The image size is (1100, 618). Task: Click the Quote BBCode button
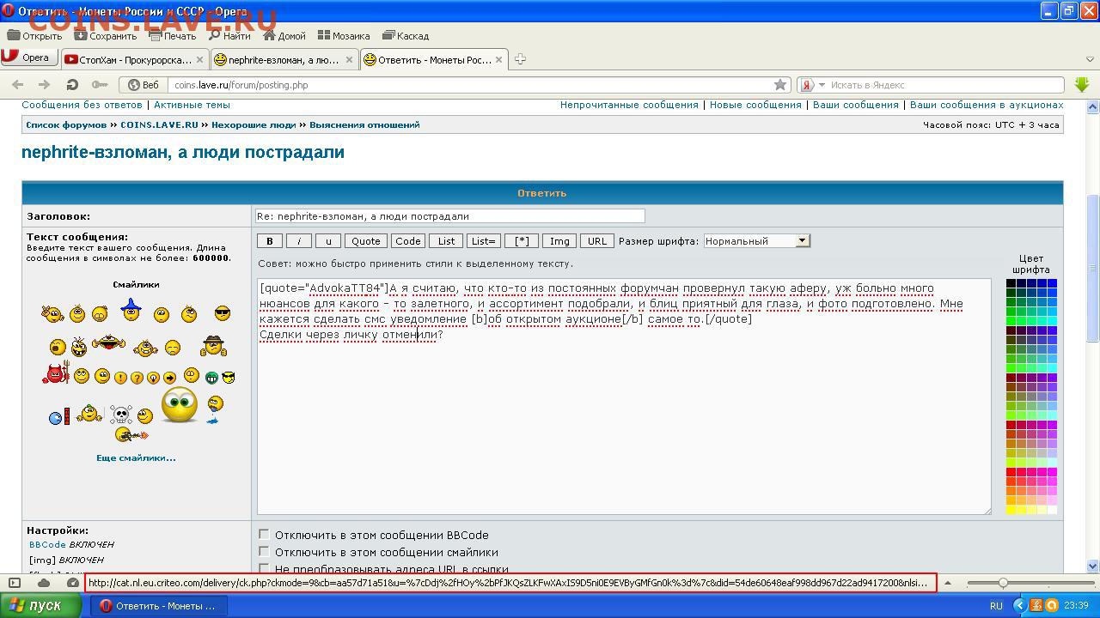tap(365, 241)
